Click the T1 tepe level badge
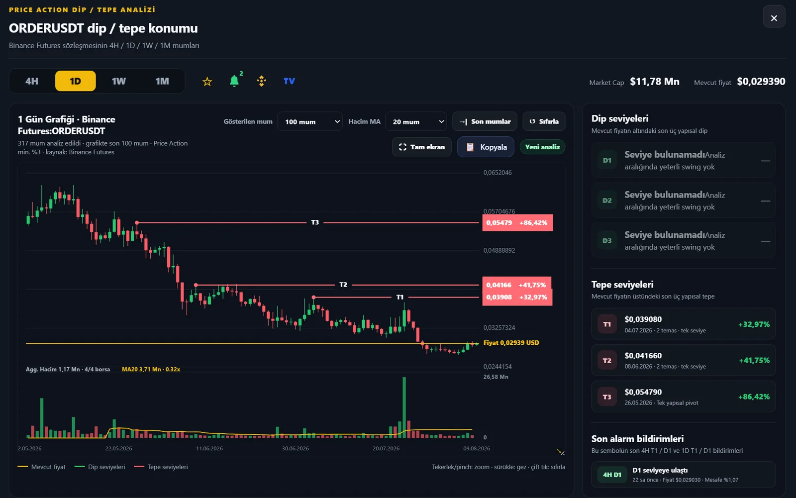Image resolution: width=796 pixels, height=498 pixels. pos(607,324)
